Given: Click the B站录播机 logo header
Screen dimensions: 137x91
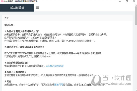Looking at the screenshot, I should 17,8.
